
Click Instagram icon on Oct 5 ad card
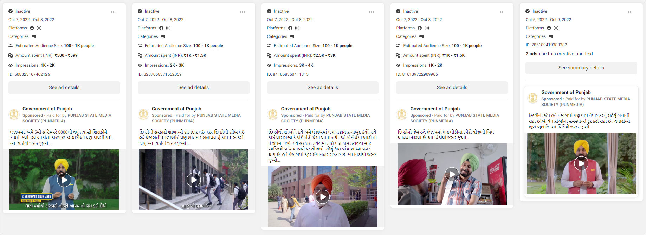(556, 28)
